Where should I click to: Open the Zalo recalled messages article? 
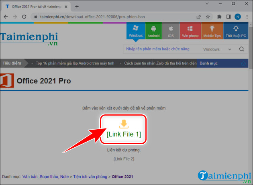point(160,63)
